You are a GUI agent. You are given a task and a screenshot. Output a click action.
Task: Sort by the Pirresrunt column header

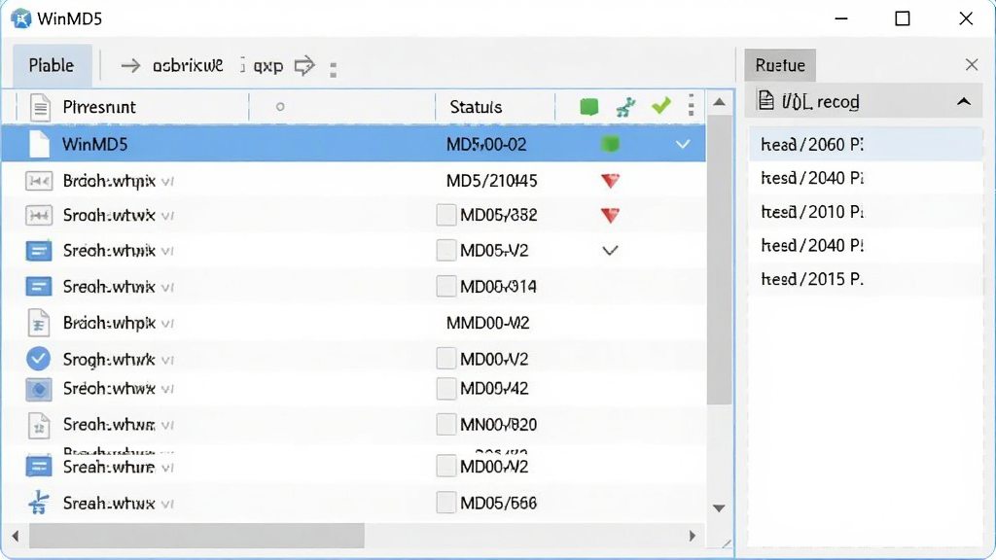99,107
